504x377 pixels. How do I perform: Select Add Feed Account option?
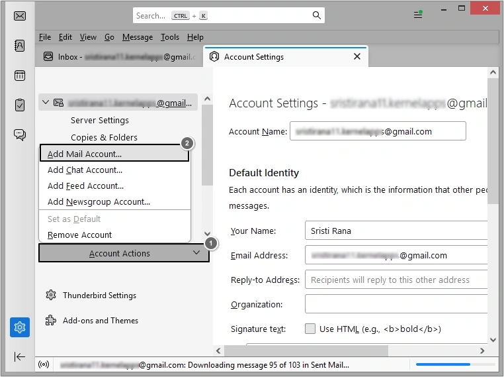(x=114, y=186)
